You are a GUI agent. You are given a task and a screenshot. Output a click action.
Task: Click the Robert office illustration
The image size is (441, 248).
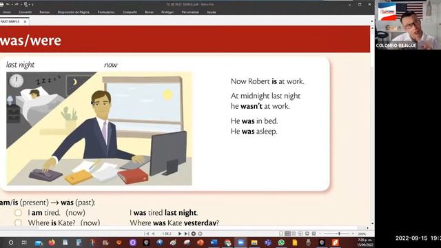coord(99,129)
